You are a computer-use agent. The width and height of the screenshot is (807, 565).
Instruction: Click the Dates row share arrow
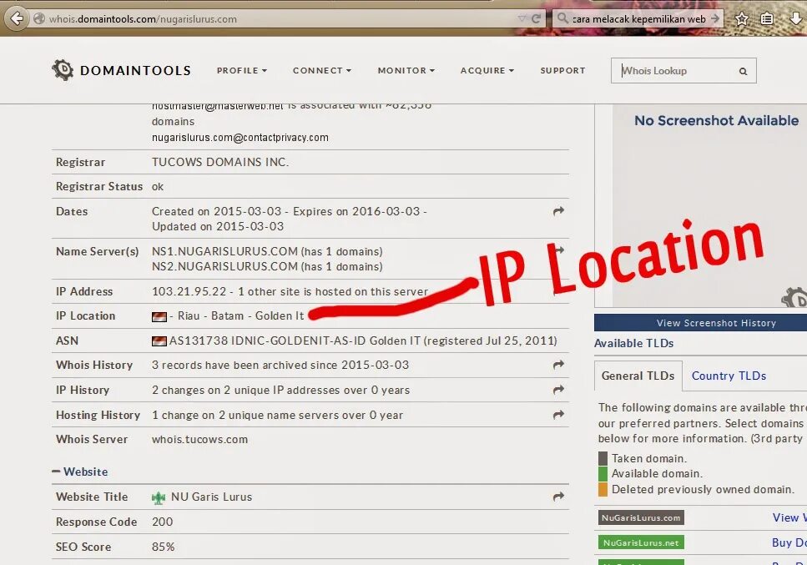point(558,211)
